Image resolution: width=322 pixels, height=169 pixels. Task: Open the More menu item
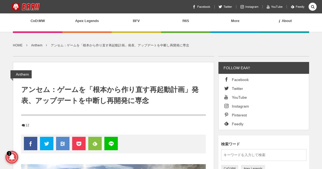[235, 21]
